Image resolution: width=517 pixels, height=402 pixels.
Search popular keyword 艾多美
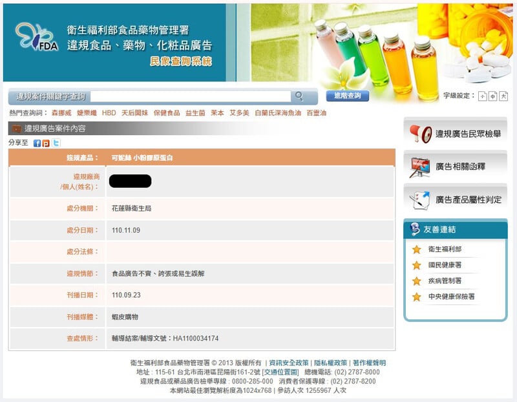[x=239, y=113]
